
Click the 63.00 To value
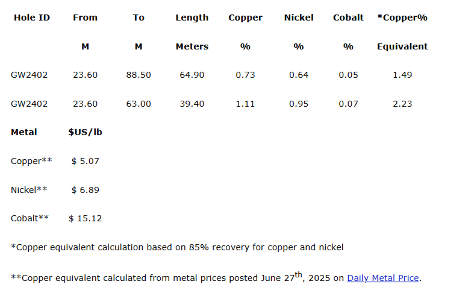coord(139,104)
